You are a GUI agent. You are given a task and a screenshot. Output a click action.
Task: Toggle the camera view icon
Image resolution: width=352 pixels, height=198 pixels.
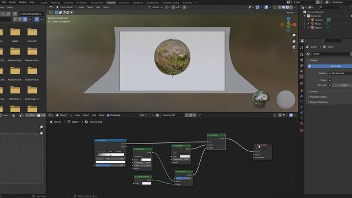294,47
